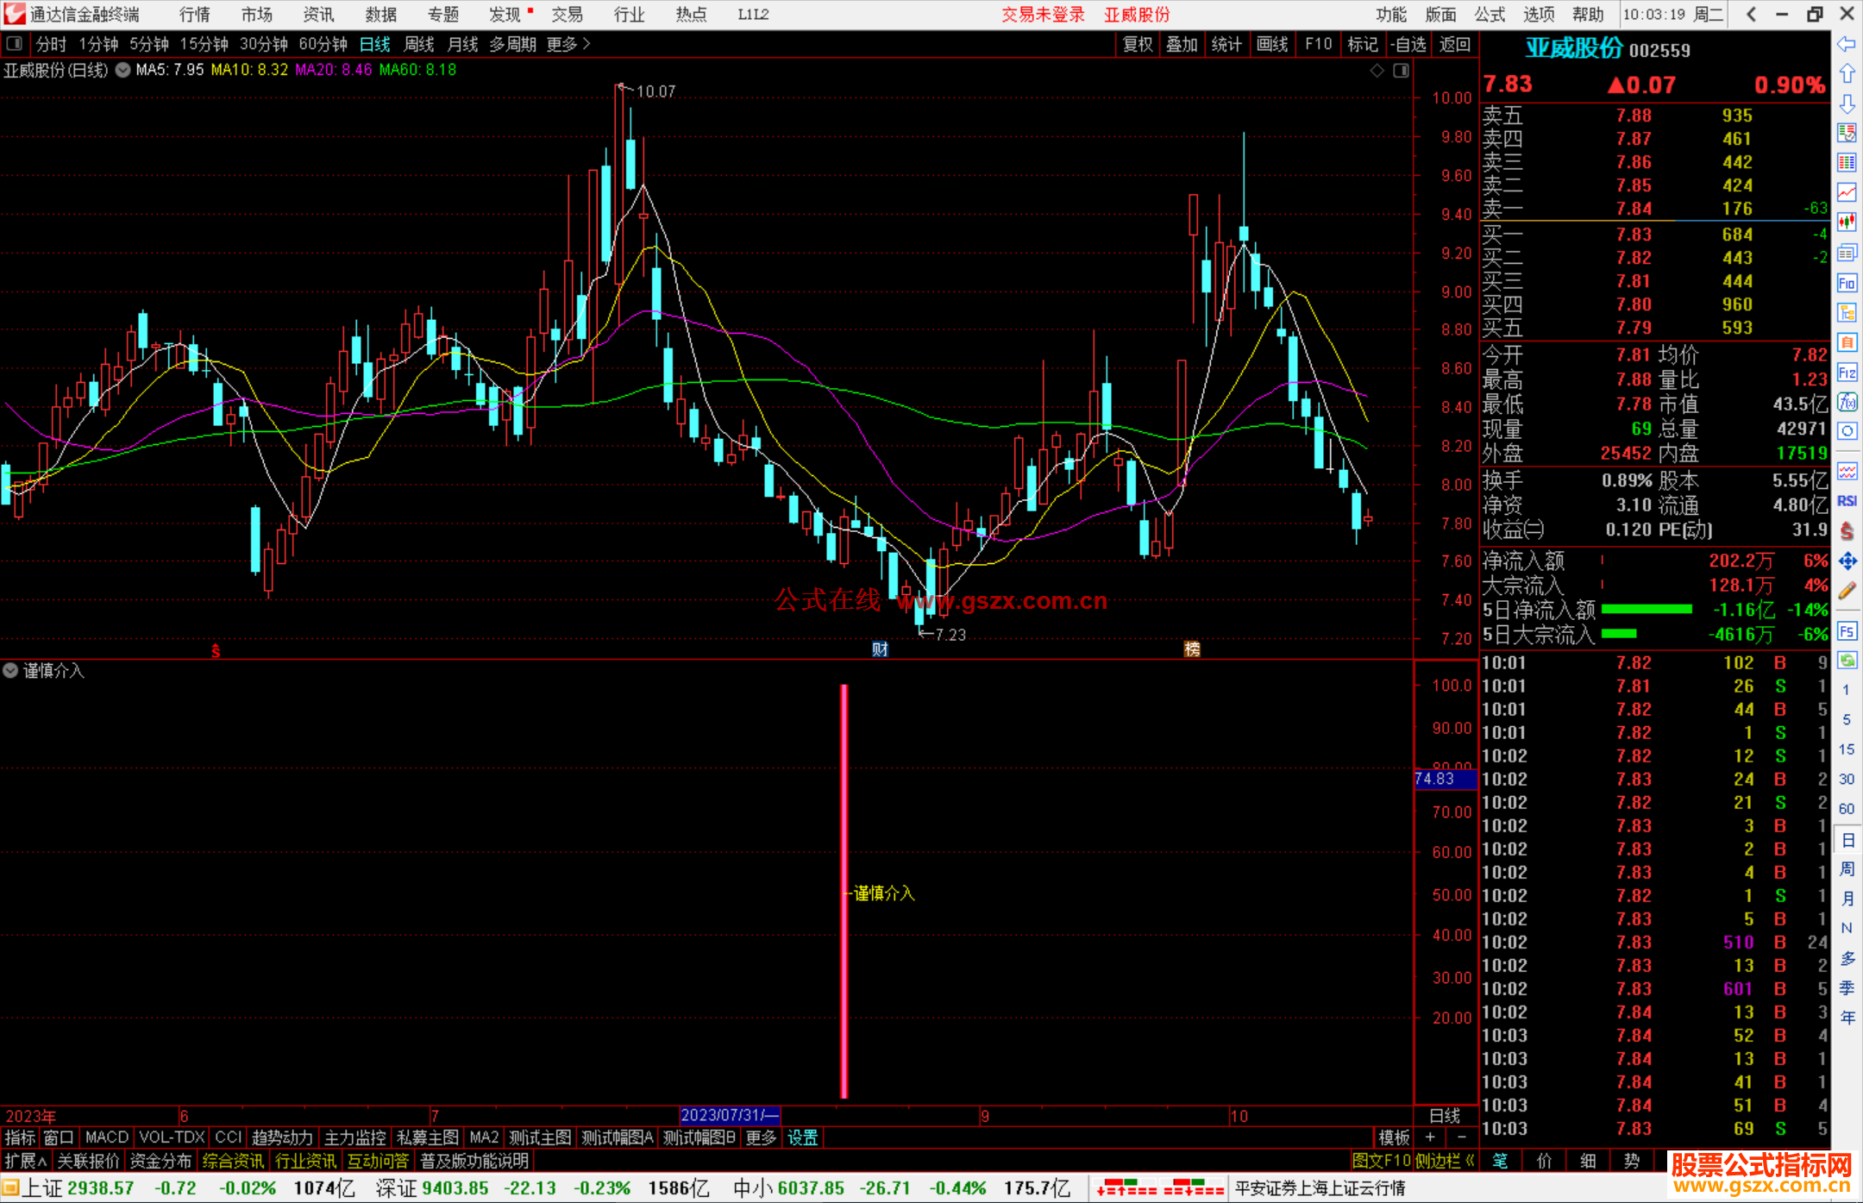
Task: Select the MACD indicator tab
Action: [106, 1137]
